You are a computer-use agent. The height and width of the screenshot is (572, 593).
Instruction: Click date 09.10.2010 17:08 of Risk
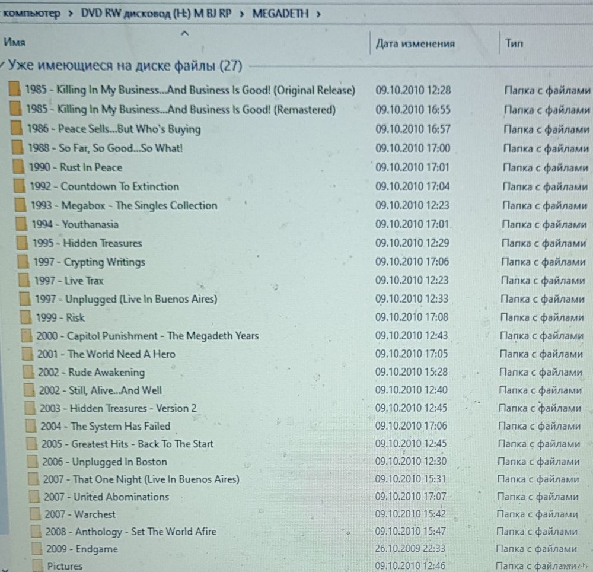click(412, 317)
